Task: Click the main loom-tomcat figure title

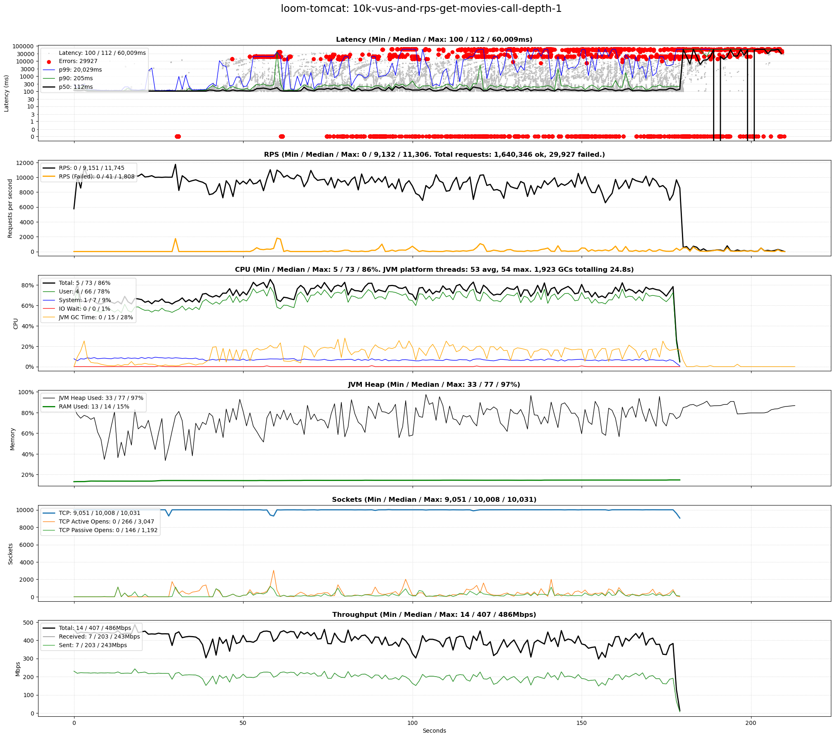Action: 421,9
